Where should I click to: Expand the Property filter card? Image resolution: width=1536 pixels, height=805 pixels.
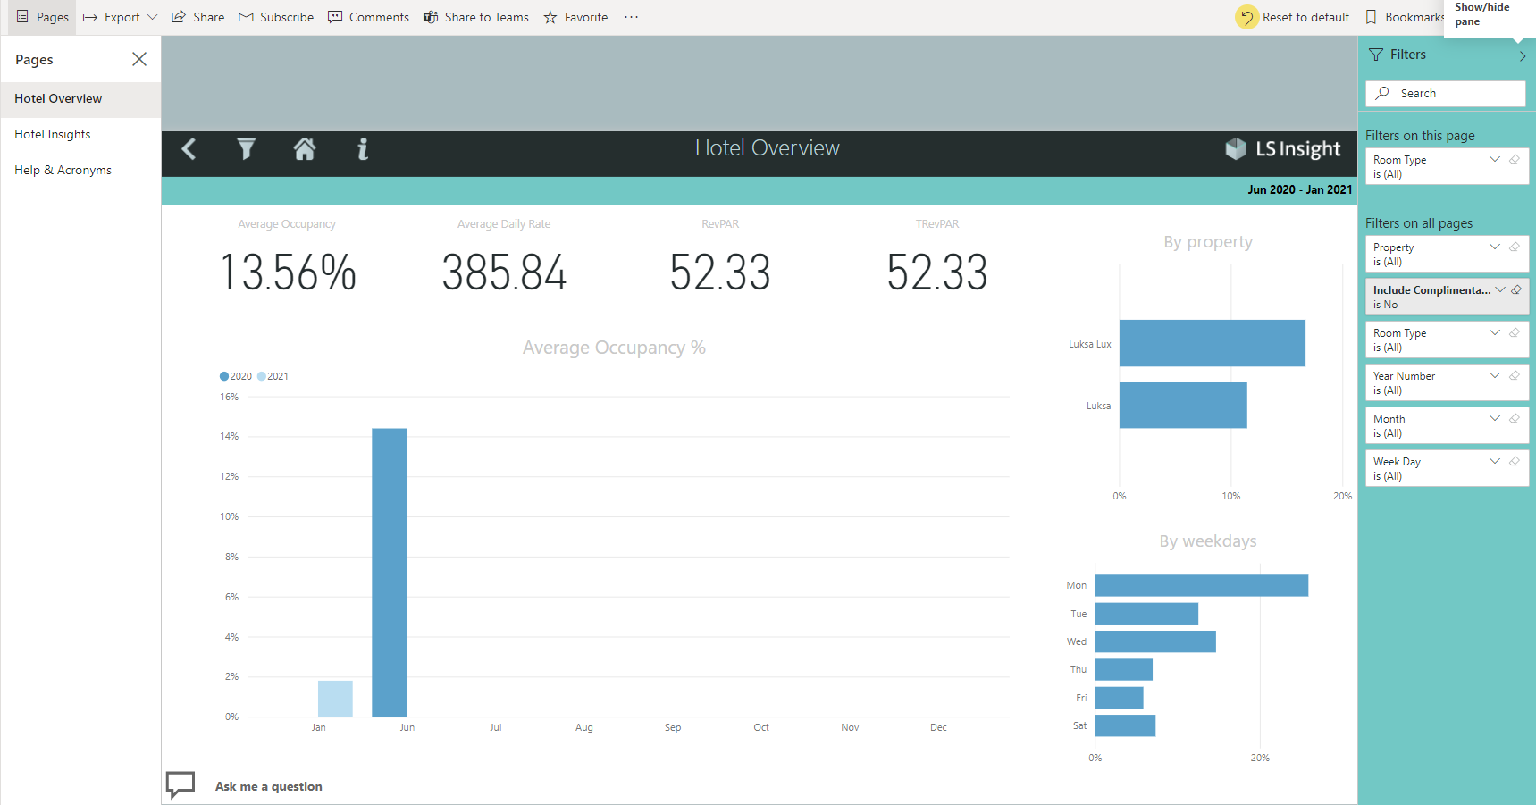click(x=1495, y=247)
